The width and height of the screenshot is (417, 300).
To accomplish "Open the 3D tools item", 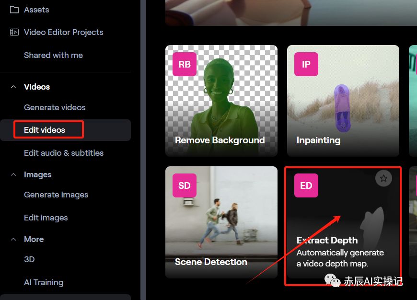I will pos(29,259).
